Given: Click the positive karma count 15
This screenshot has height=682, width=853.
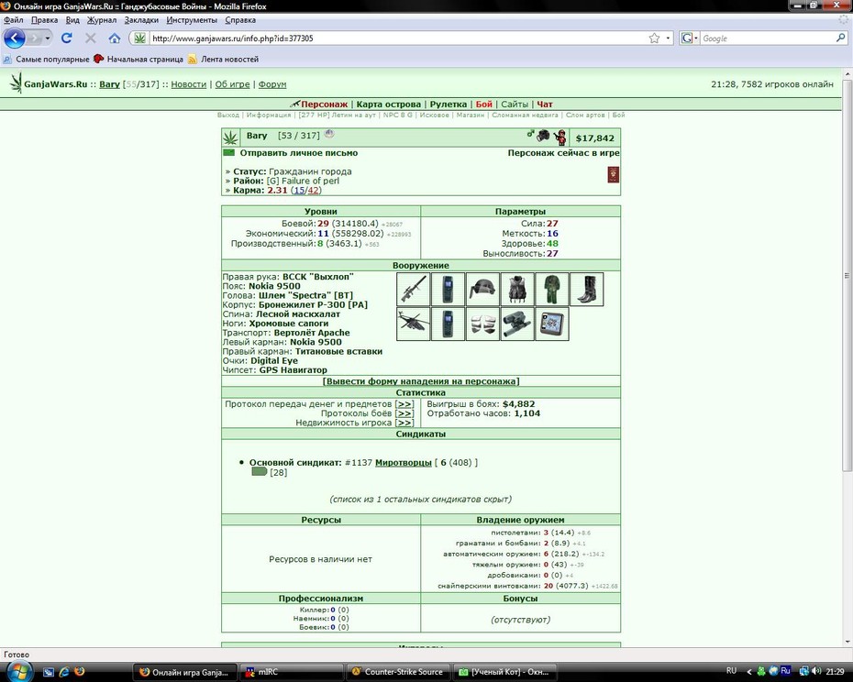Looking at the screenshot, I should (x=299, y=191).
